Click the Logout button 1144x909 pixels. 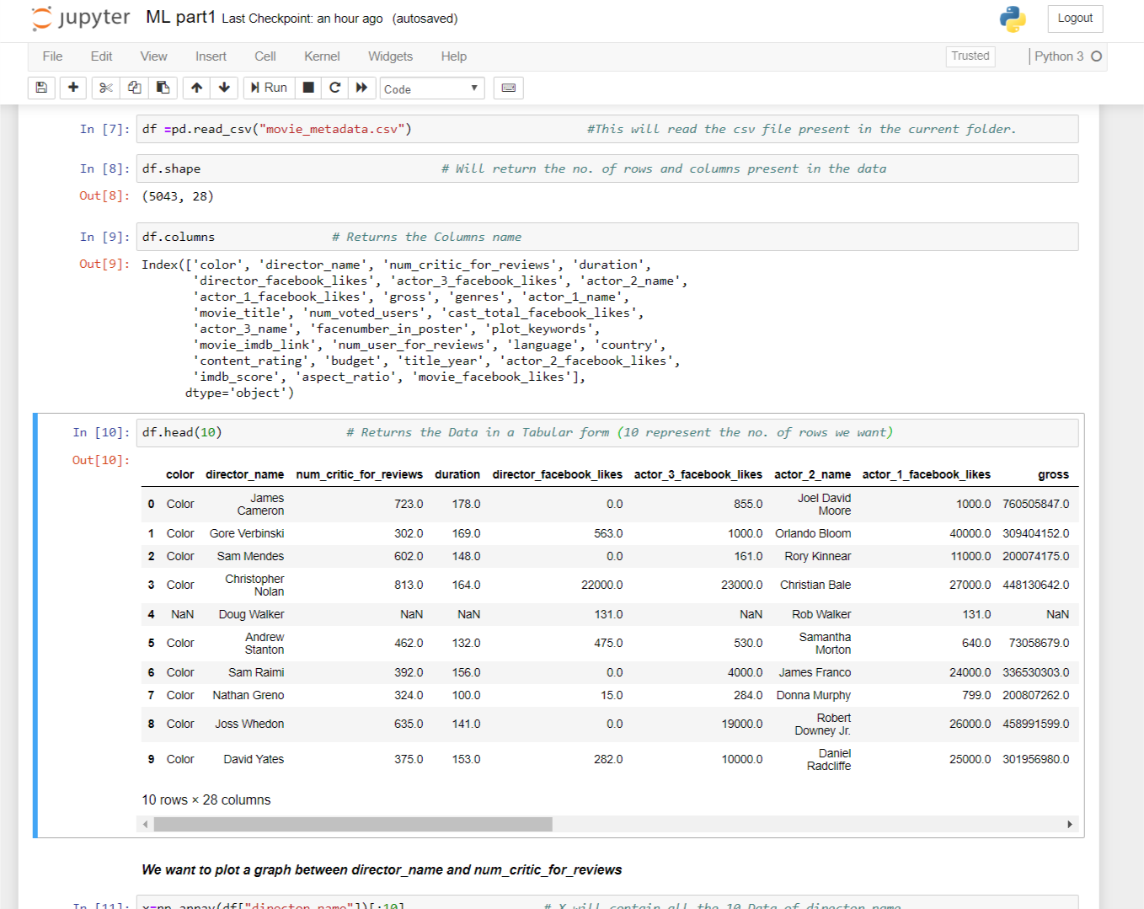coord(1074,18)
